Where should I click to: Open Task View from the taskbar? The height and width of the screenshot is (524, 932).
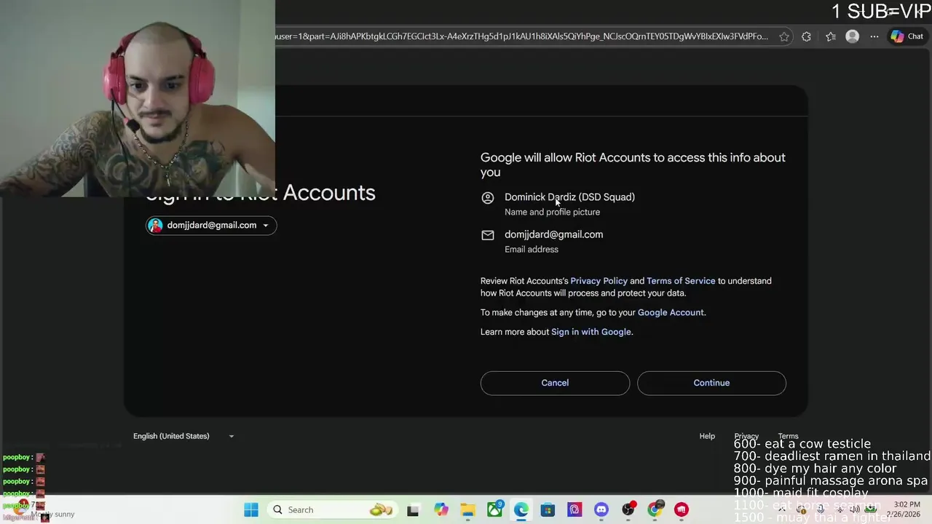[413, 509]
